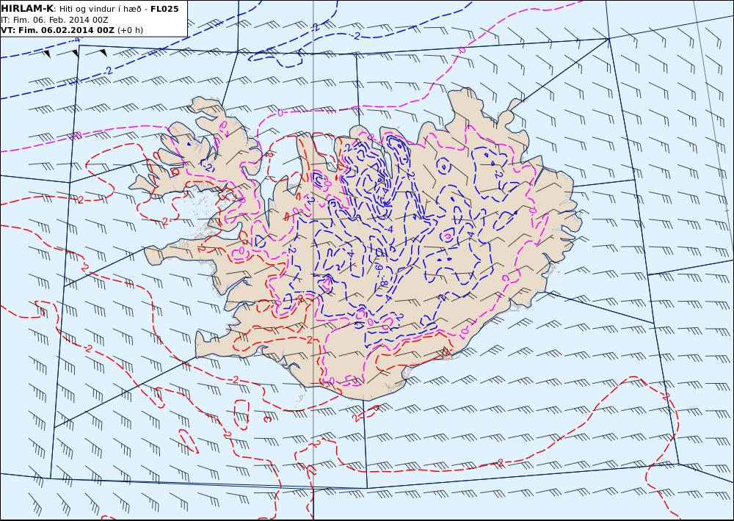Click the (+0 h) forecast offset text
734x521 pixels.
click(x=130, y=30)
